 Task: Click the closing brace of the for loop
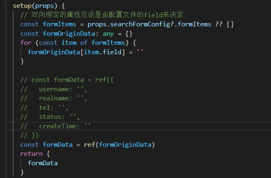[22, 61]
